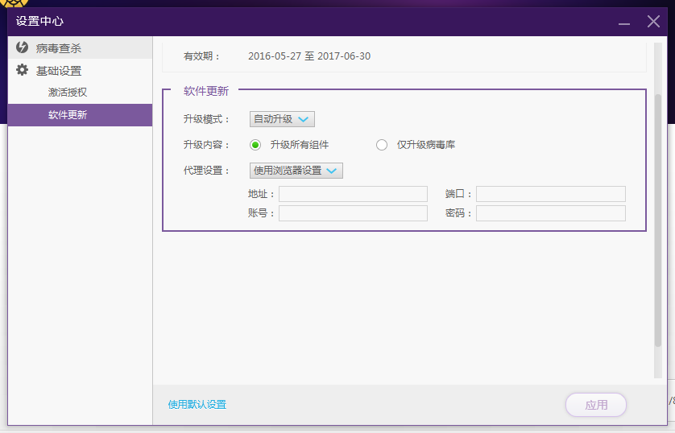675x433 pixels.
Task: Minimize the 设置中心 window
Action: (x=623, y=22)
